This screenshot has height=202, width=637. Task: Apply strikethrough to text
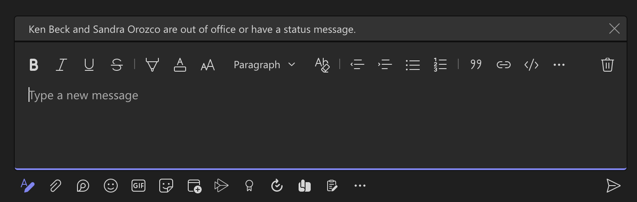coord(116,65)
